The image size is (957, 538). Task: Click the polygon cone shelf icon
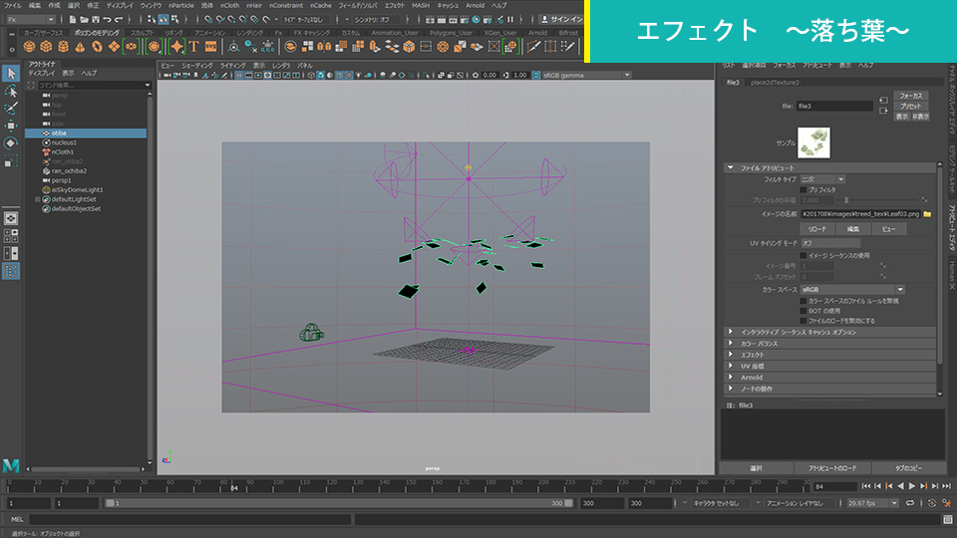[x=80, y=46]
